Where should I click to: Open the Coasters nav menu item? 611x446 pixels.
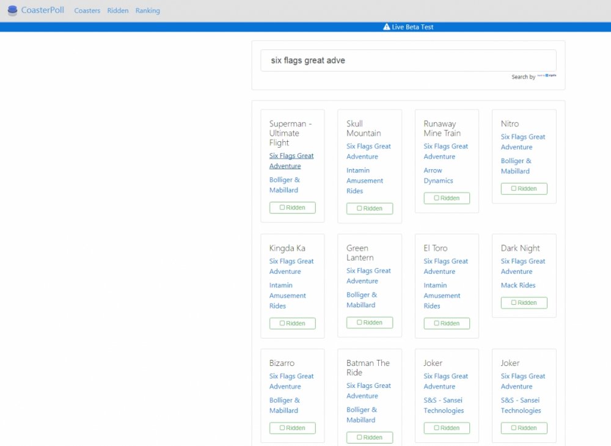pyautogui.click(x=87, y=10)
